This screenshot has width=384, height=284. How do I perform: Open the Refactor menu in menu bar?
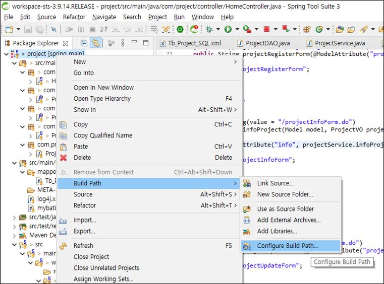coord(74,17)
